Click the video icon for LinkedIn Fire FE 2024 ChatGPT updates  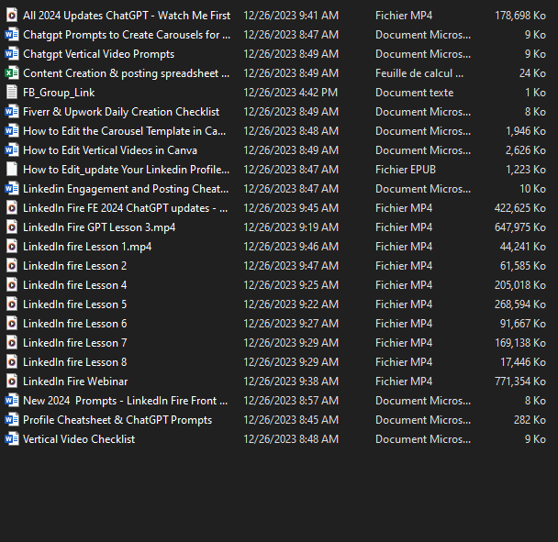point(12,207)
